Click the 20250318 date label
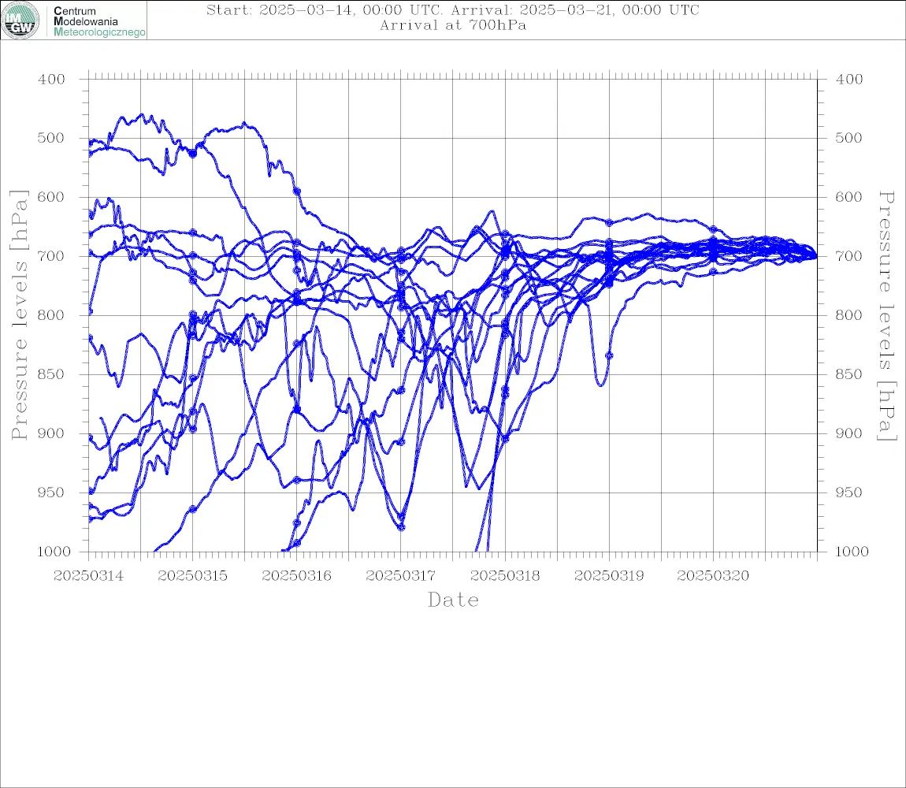Image resolution: width=906 pixels, height=788 pixels. click(505, 576)
